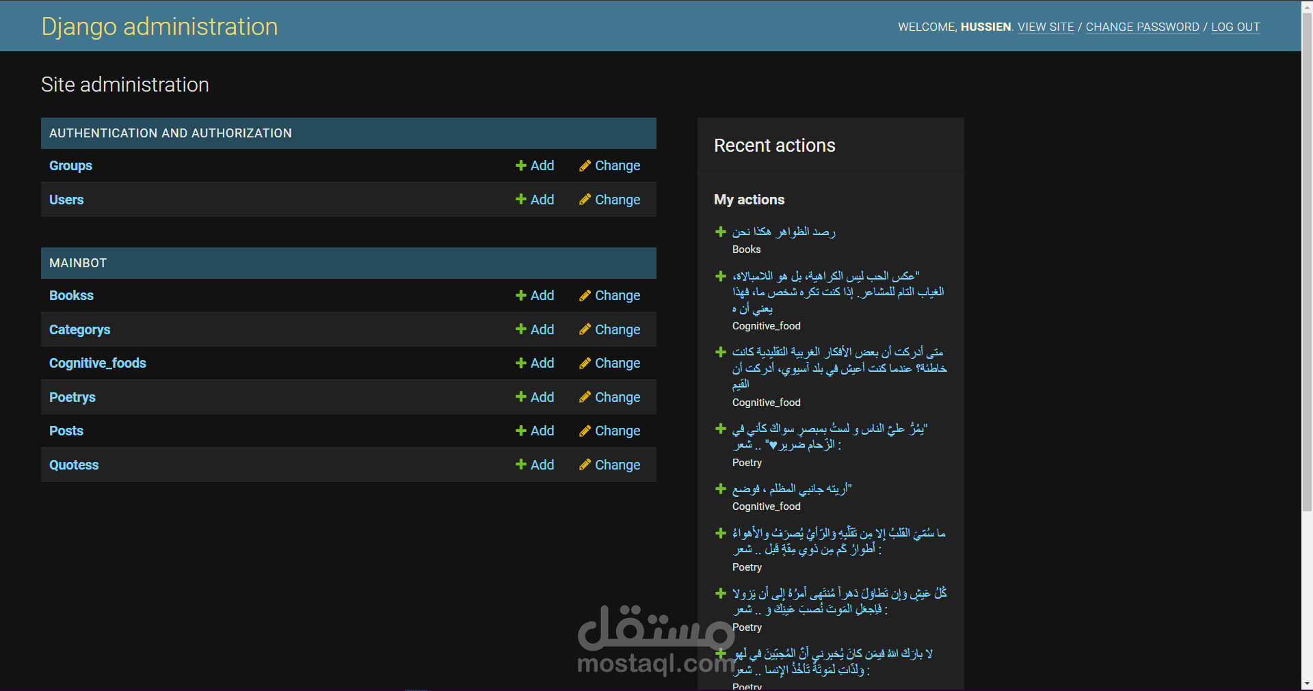
Task: Click Add text link for Posts
Action: point(542,431)
